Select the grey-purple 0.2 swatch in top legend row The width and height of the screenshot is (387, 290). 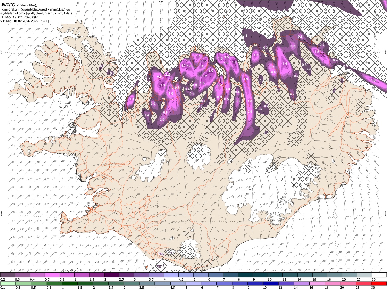coord(8,275)
